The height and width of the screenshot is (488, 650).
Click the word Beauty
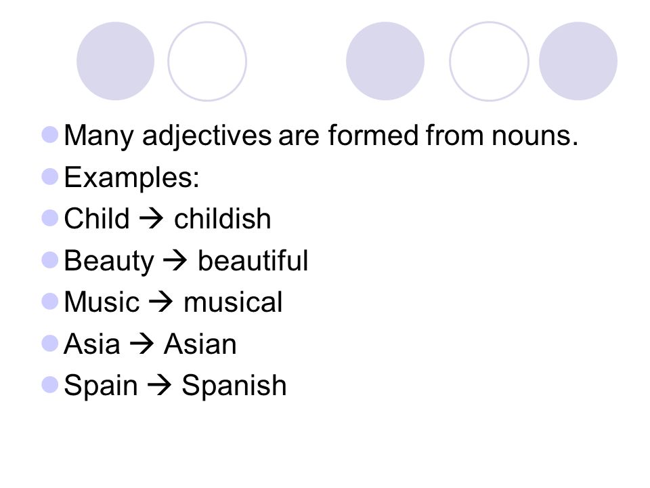(x=109, y=262)
